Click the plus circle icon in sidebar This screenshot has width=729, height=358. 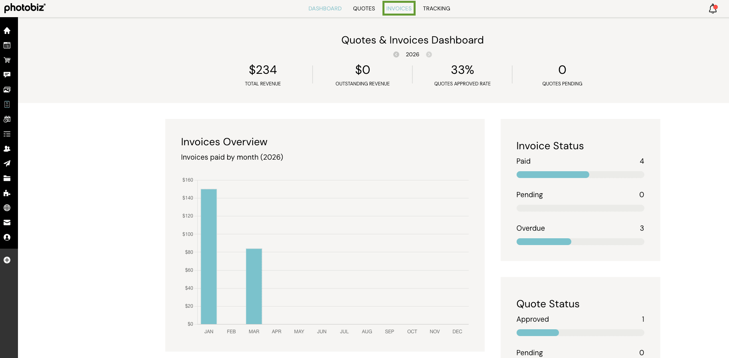[7, 260]
